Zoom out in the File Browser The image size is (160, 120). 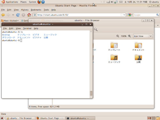(118, 36)
